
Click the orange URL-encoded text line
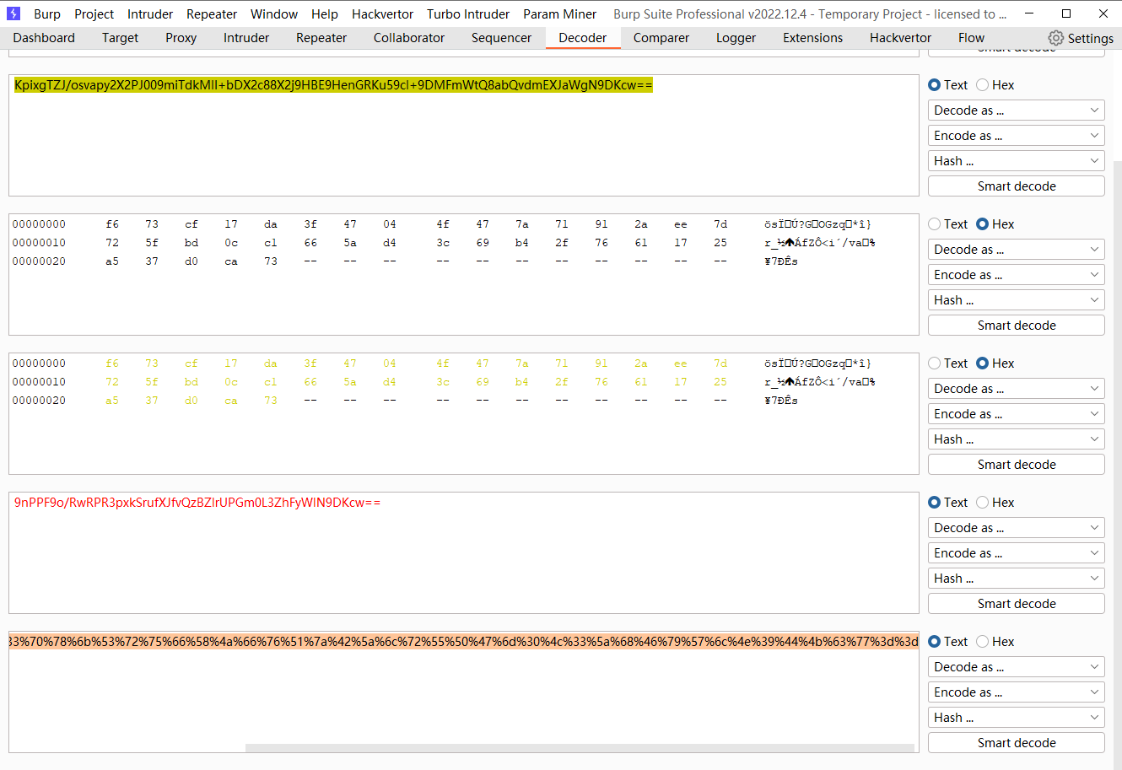pos(464,642)
